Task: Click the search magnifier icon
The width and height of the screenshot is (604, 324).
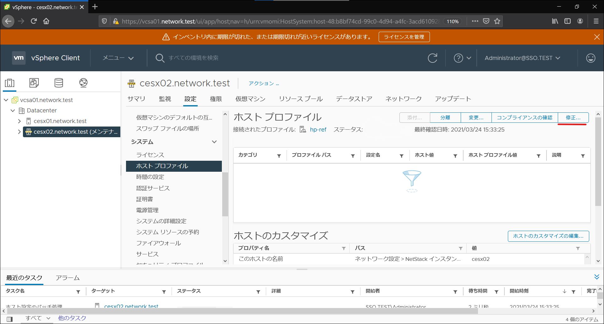Action: tap(160, 58)
